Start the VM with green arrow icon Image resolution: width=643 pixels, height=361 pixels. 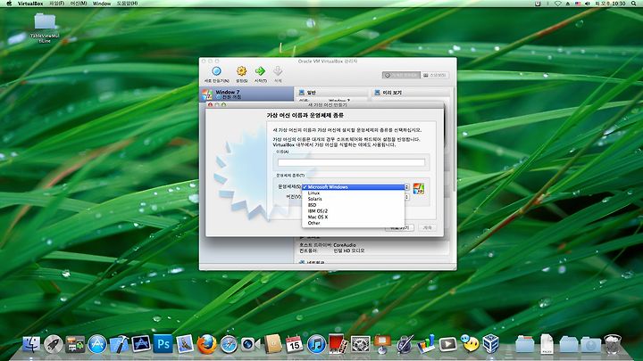[x=260, y=71]
